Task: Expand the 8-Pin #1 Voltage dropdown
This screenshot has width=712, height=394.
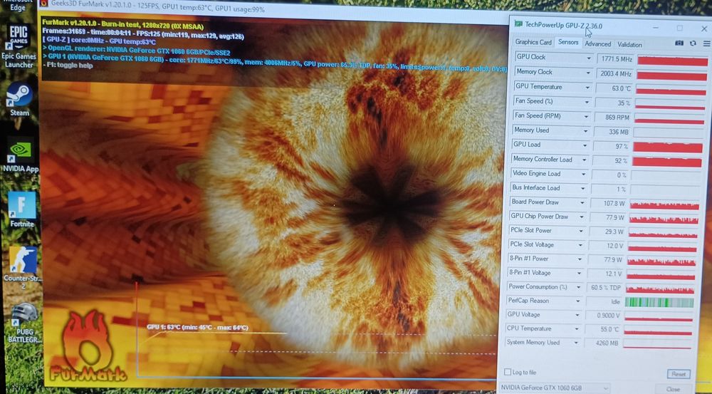Action: (x=580, y=273)
